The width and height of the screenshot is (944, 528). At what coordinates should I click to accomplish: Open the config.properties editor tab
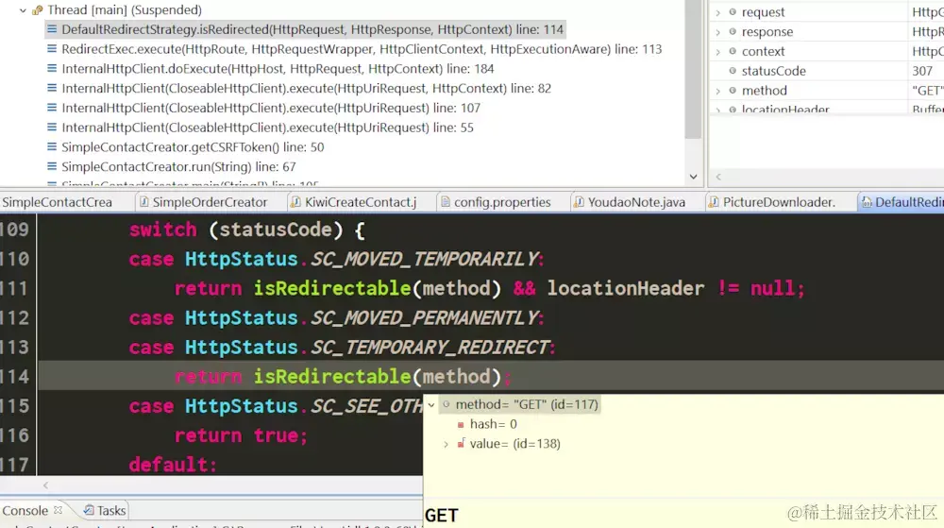[502, 202]
